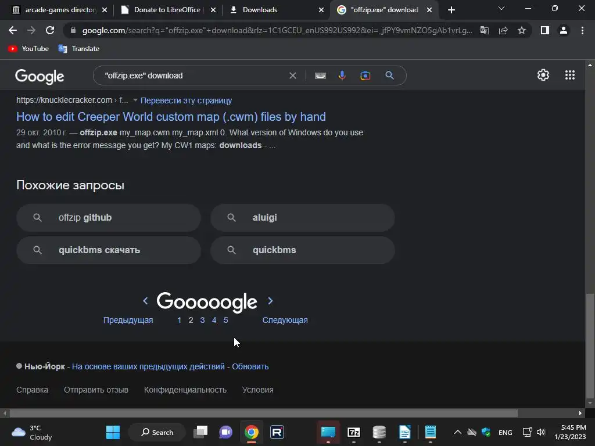Open results page 1
Image resolution: width=595 pixels, height=446 pixels.
179,320
